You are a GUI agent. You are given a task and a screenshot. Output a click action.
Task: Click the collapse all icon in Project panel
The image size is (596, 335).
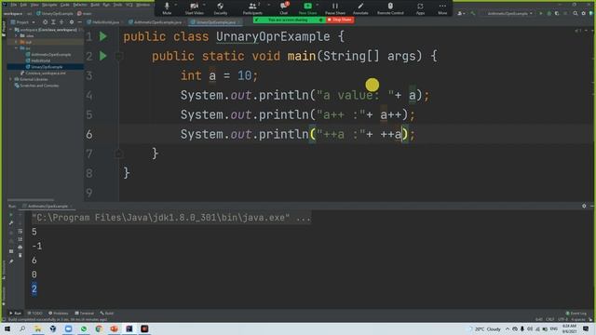(x=61, y=22)
